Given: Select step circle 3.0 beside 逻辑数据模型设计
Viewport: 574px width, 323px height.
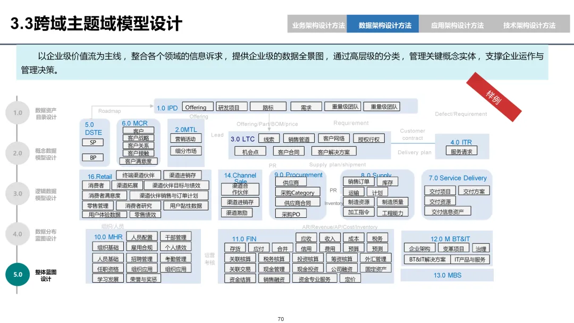Looking at the screenshot, I should tap(18, 194).
